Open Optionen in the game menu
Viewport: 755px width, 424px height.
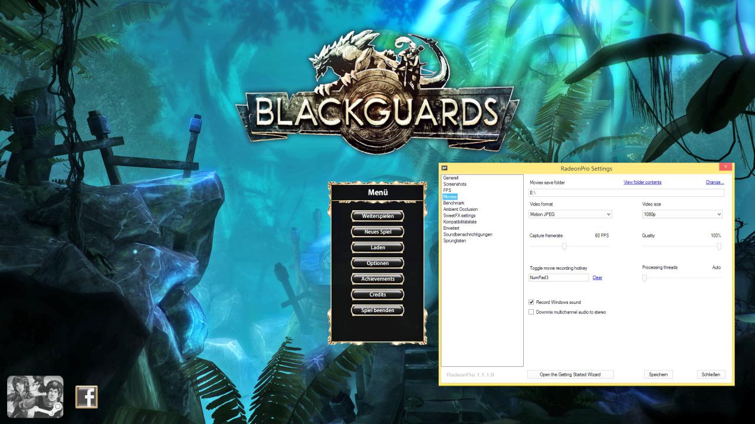click(377, 263)
